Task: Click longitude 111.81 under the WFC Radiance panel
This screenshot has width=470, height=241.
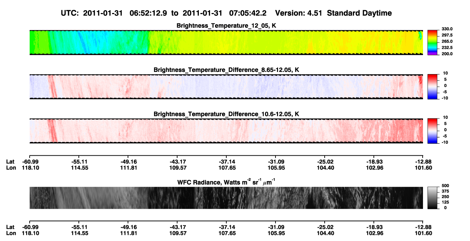Action: (x=128, y=233)
